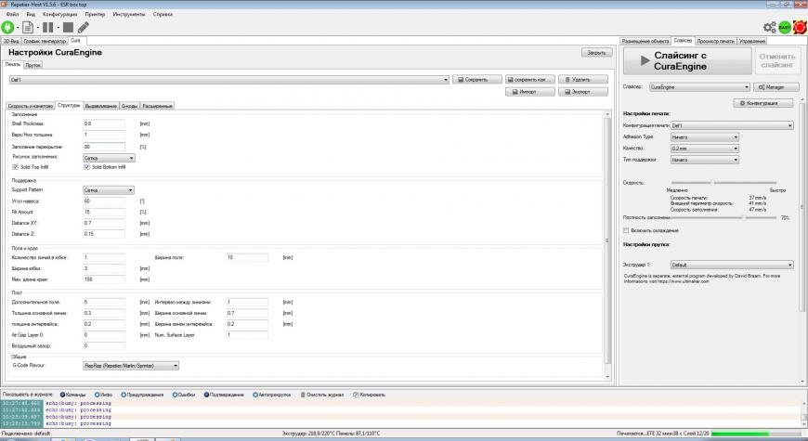Switch to the Пруток tab

33,65
